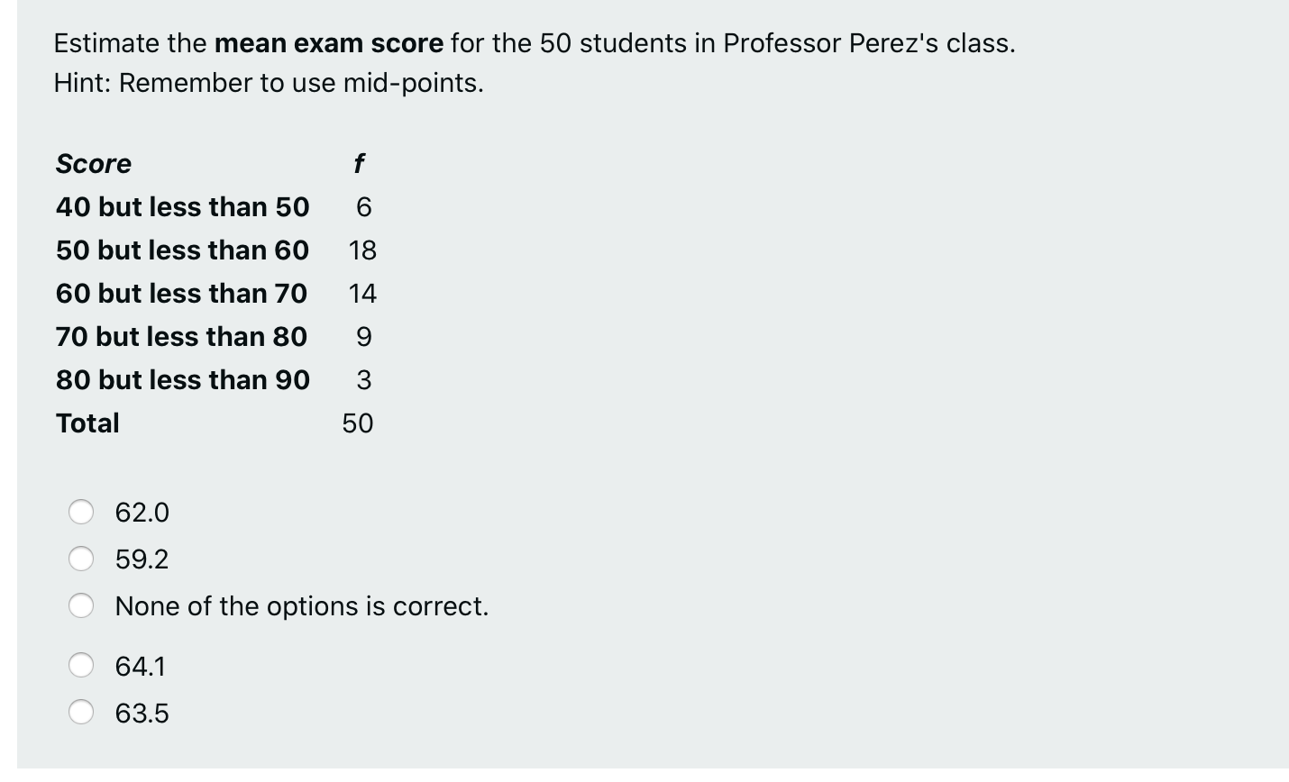This screenshot has width=1289, height=782.
Task: Click the 64.1 answer label
Action: click(x=141, y=666)
